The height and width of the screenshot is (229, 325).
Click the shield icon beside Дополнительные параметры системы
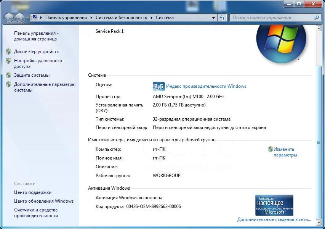coord(8,84)
